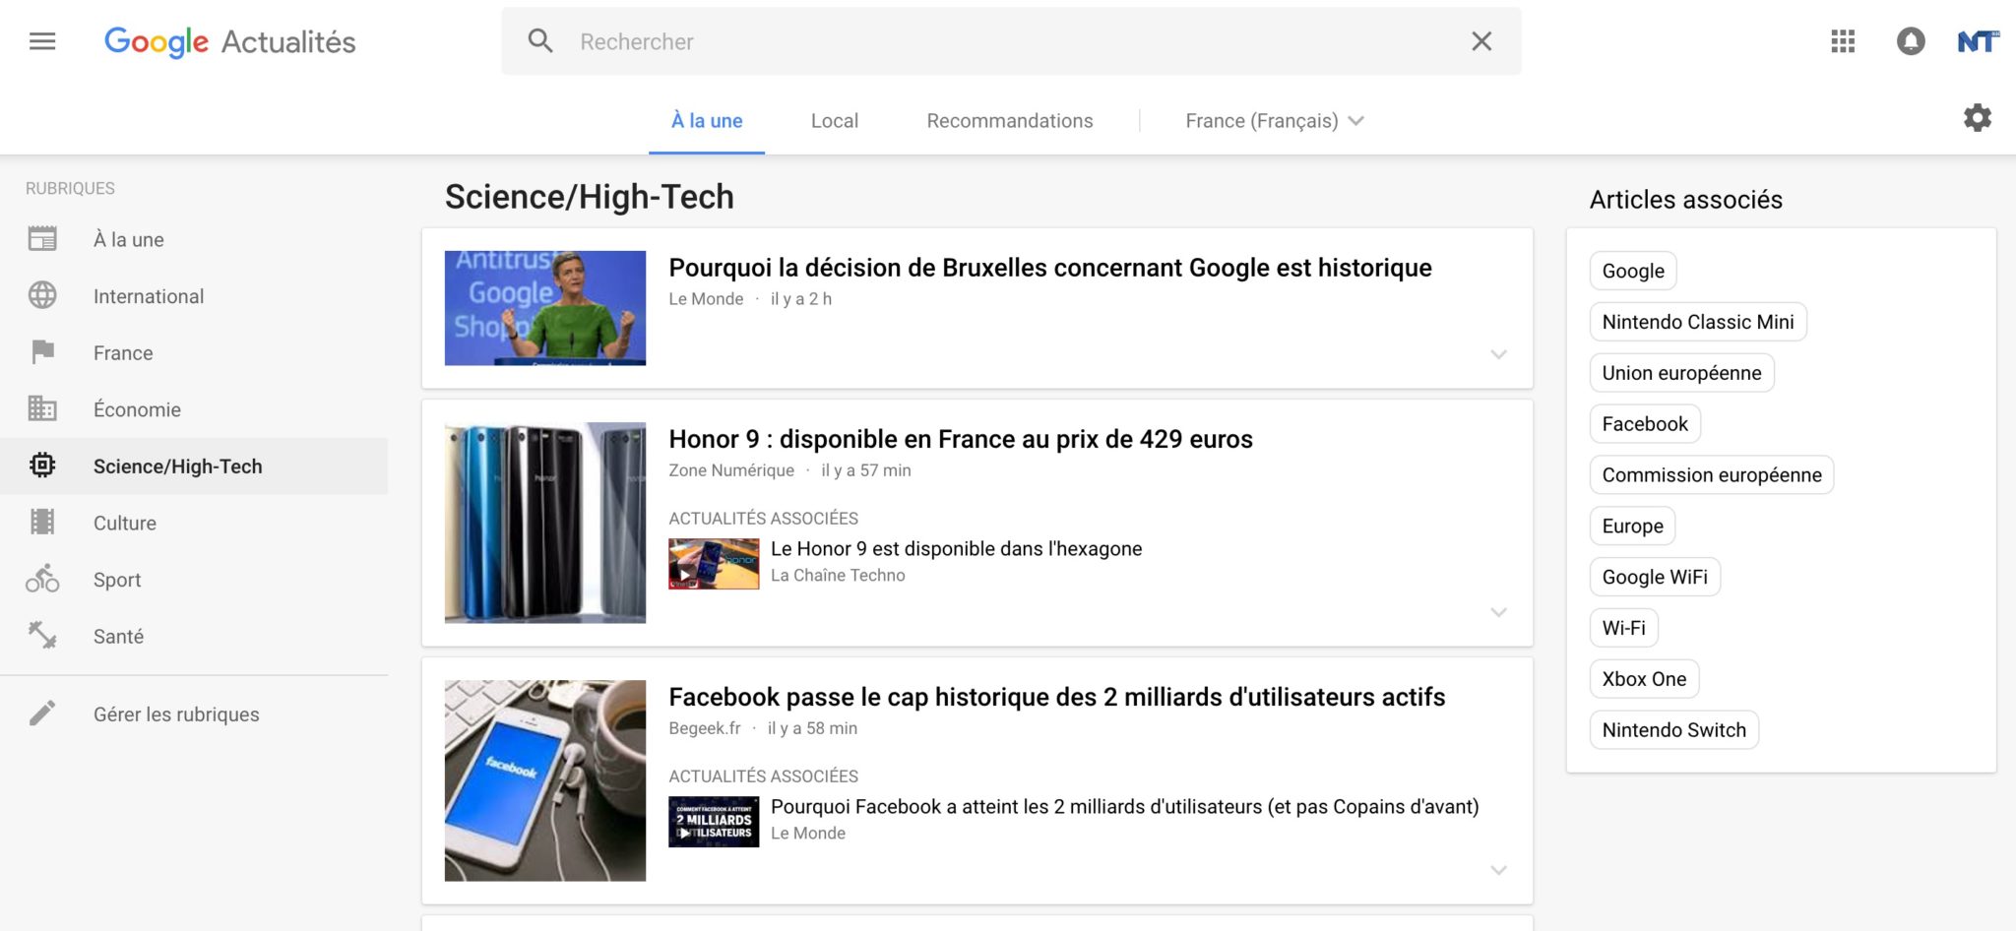Click the search magnifier icon
Image resolution: width=2016 pixels, height=931 pixels.
point(539,41)
